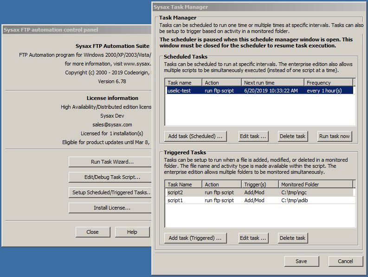Image resolution: width=368 pixels, height=277 pixels.
Task: Click Delete task under Triggered Tasks
Action: [292, 238]
